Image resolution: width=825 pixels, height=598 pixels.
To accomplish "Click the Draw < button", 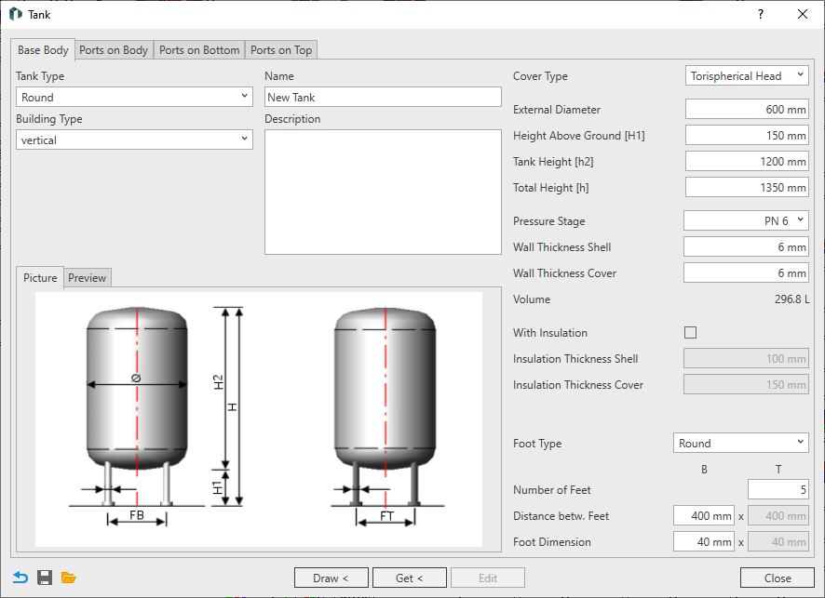I will coord(331,578).
